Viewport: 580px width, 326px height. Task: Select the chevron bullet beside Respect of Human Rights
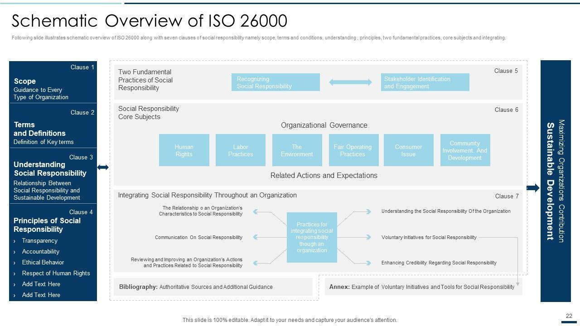coord(14,274)
